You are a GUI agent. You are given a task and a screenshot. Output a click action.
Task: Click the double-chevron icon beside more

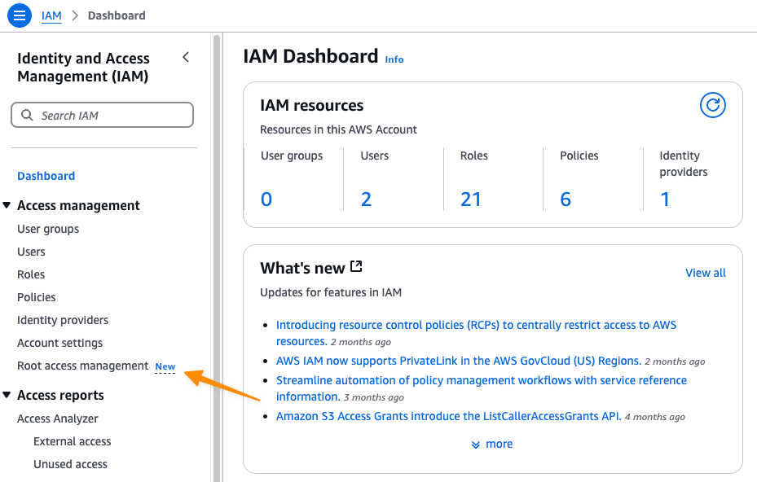tap(476, 445)
